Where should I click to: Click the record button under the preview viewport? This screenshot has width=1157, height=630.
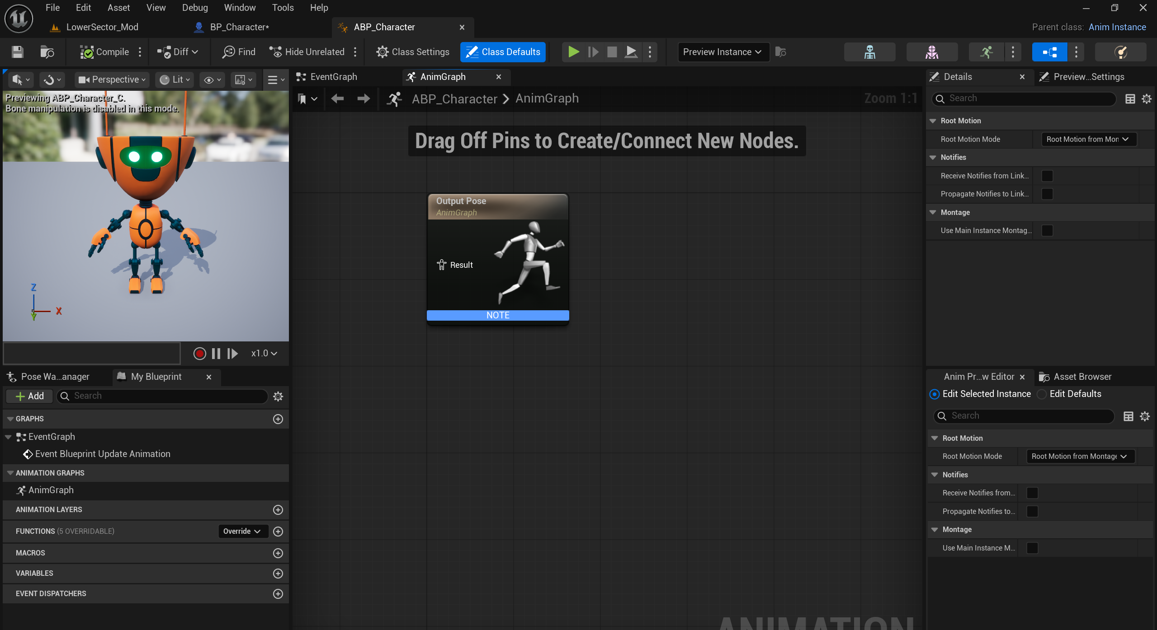(x=199, y=353)
